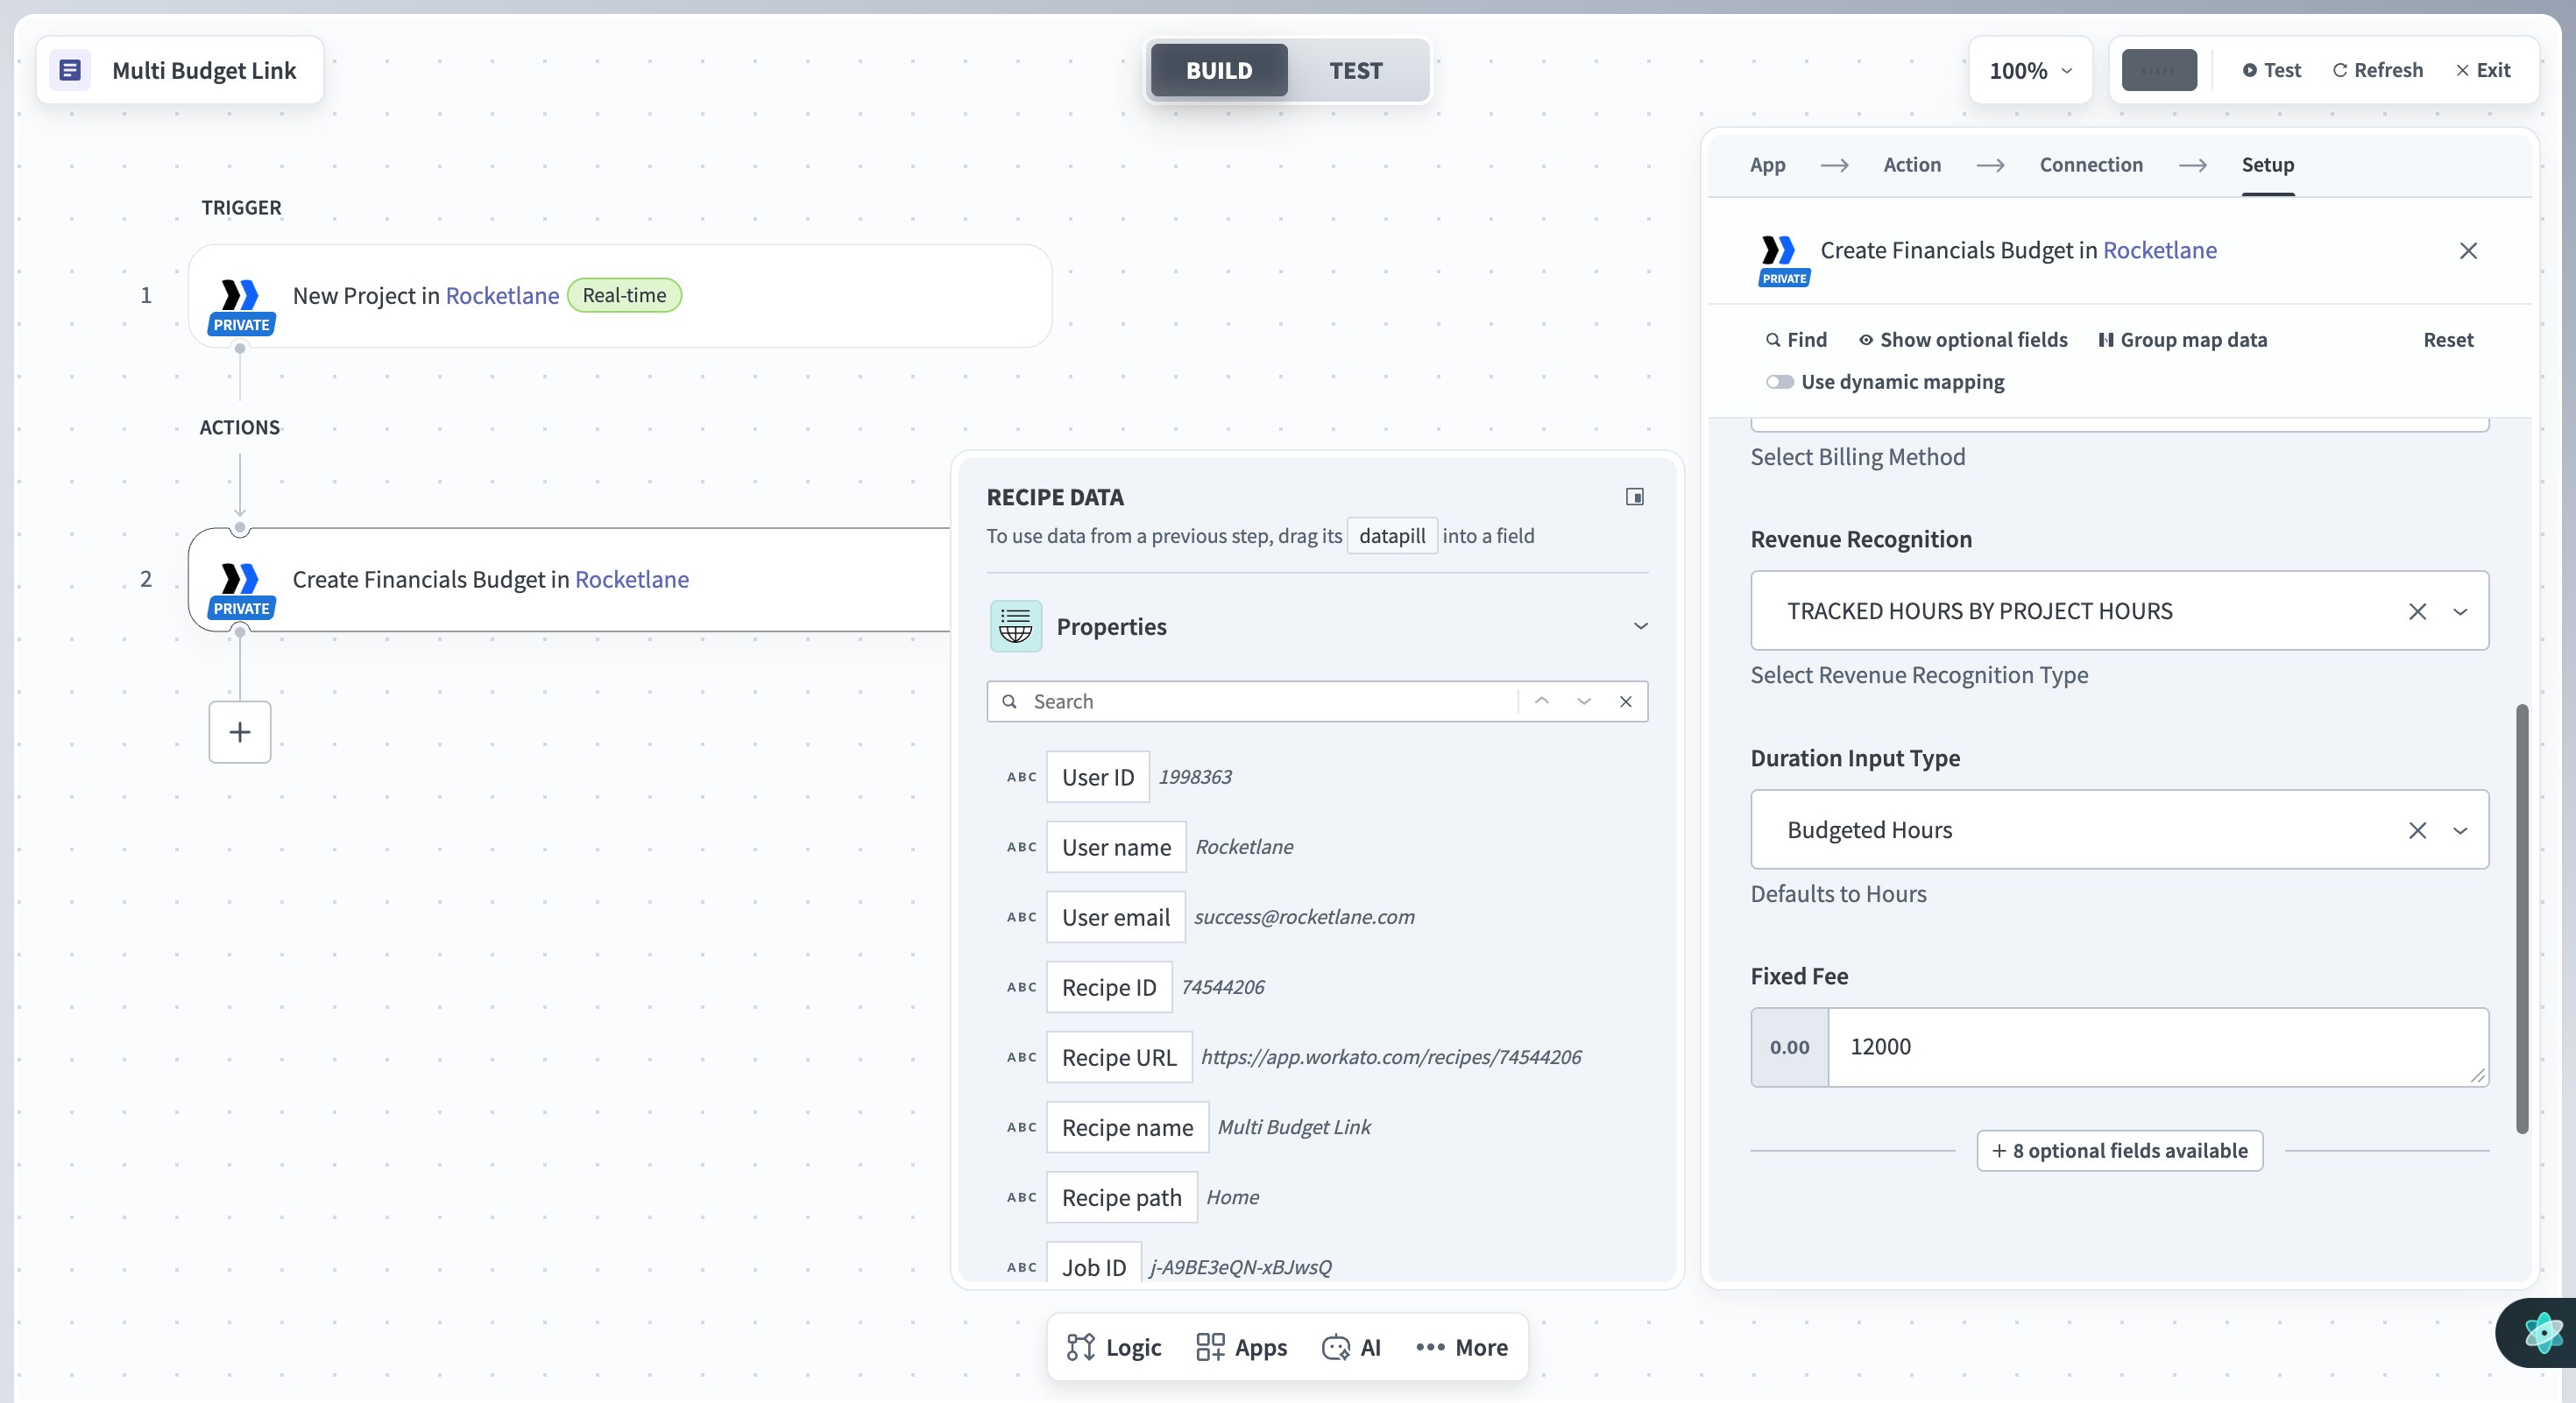The image size is (2576, 1403).
Task: Clear the Duration Input Type selection
Action: [x=2417, y=830]
